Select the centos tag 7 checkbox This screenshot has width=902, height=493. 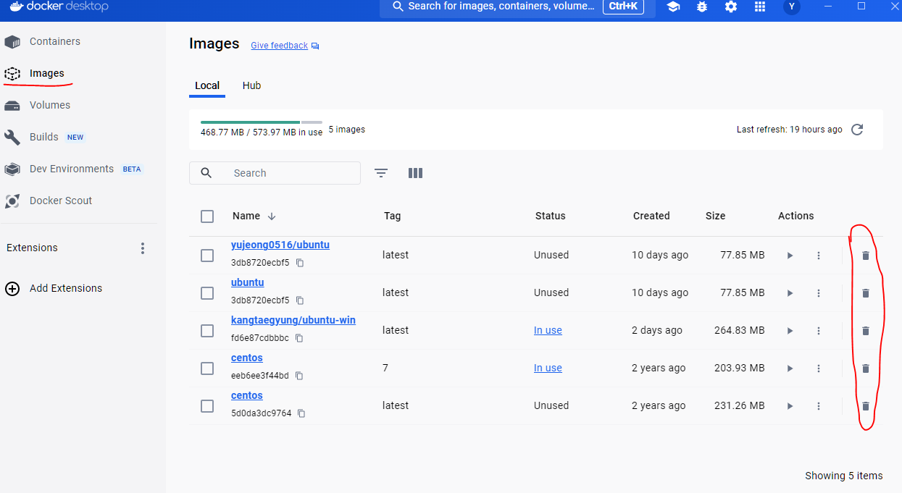click(x=207, y=368)
